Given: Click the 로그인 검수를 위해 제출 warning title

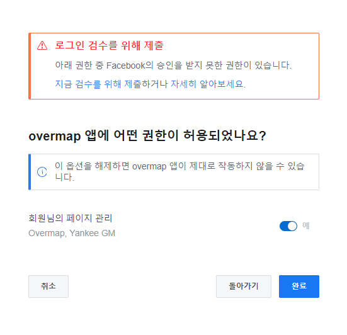Looking at the screenshot, I should tap(109, 45).
